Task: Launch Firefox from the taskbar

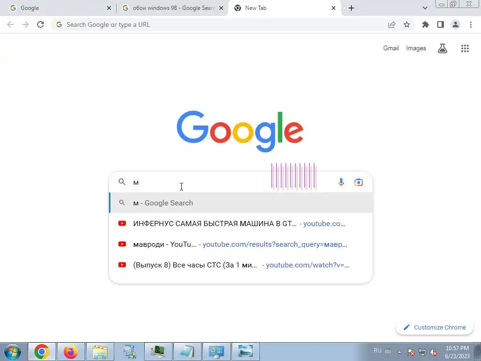Action: tap(71, 352)
